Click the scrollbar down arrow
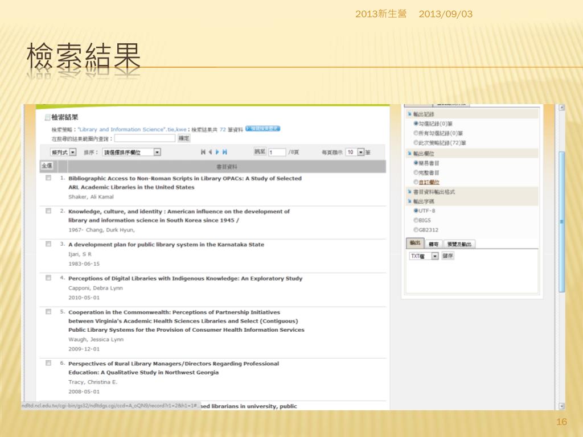This screenshot has width=583, height=437. click(562, 406)
